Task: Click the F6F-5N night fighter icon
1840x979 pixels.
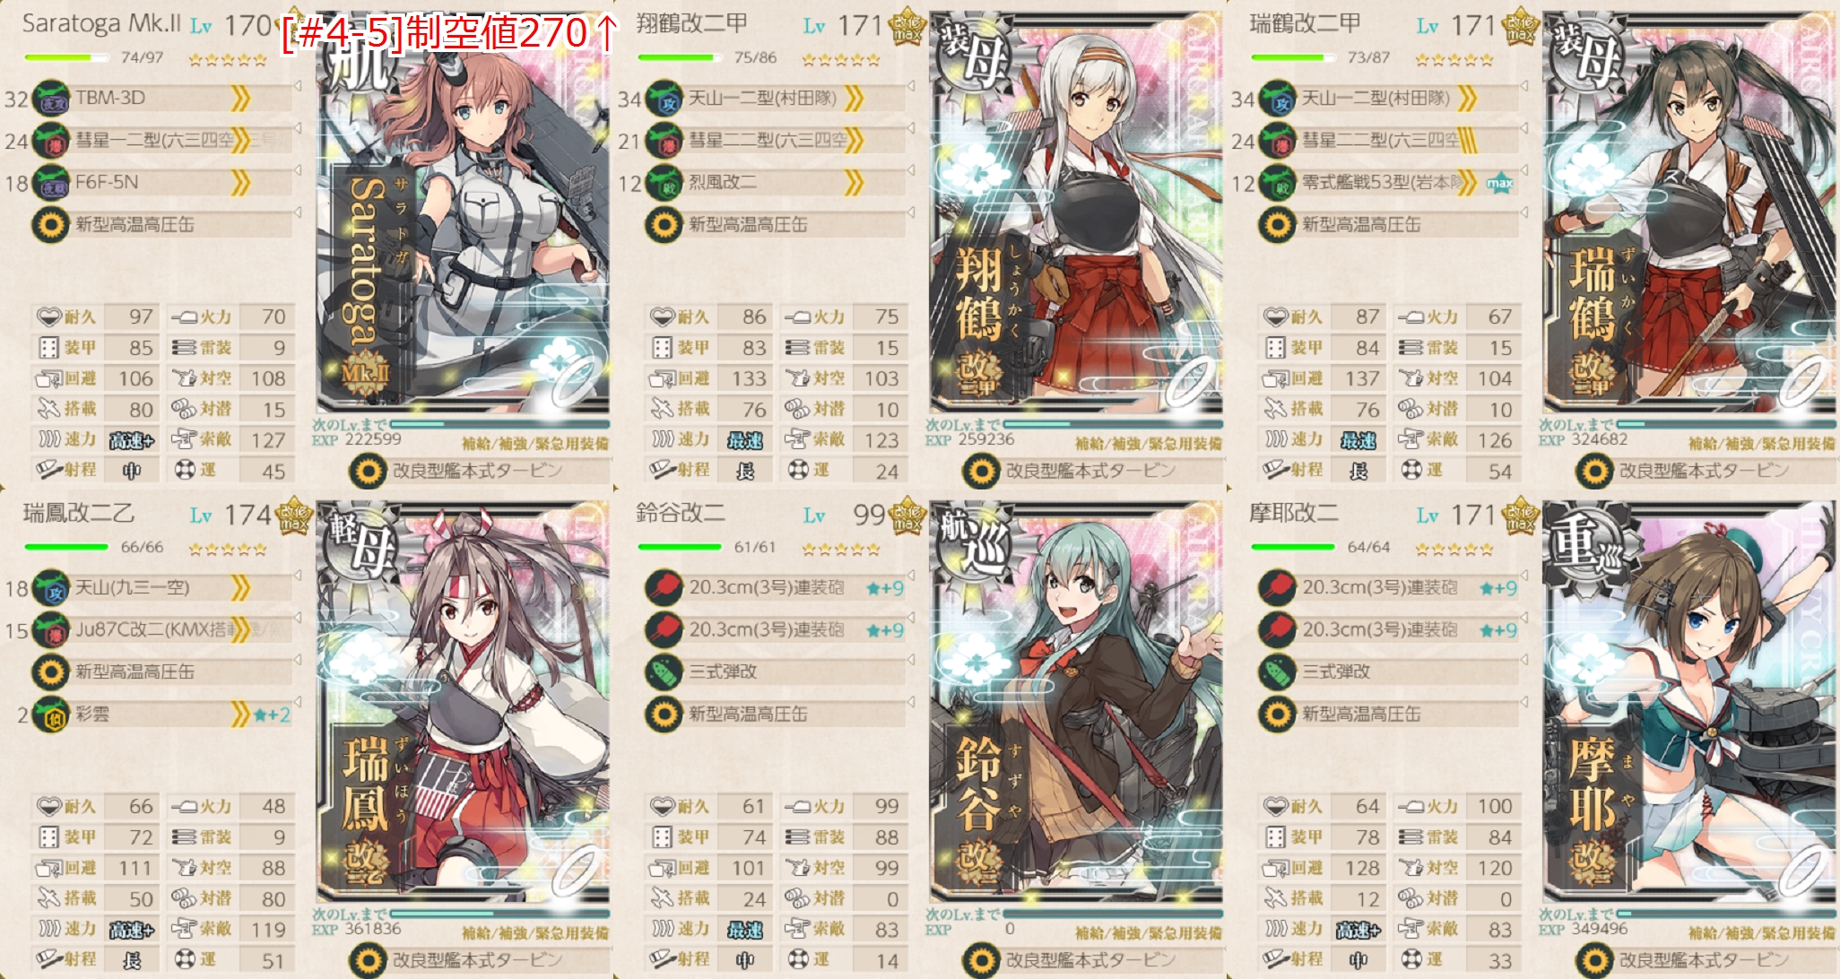Action: click(51, 183)
